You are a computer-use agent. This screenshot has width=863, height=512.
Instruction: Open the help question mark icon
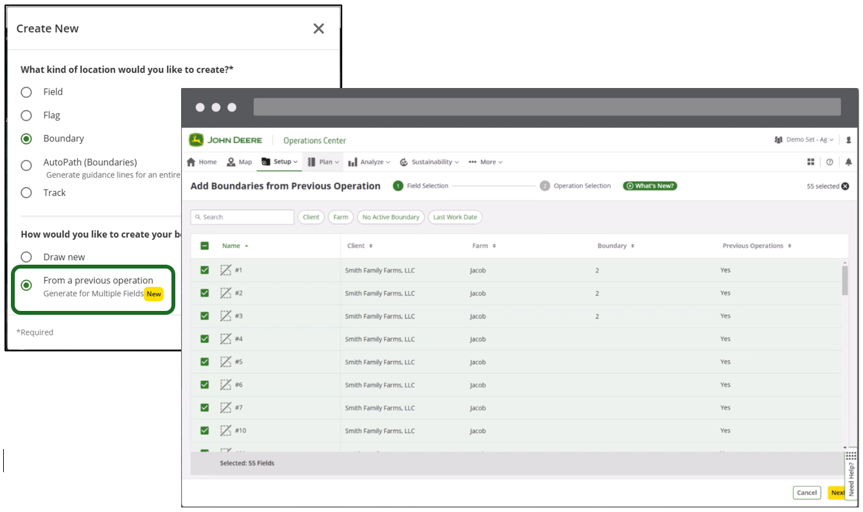pos(830,162)
